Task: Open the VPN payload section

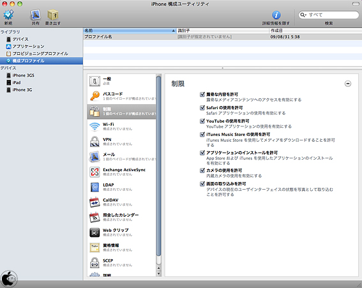Action: pyautogui.click(x=122, y=142)
